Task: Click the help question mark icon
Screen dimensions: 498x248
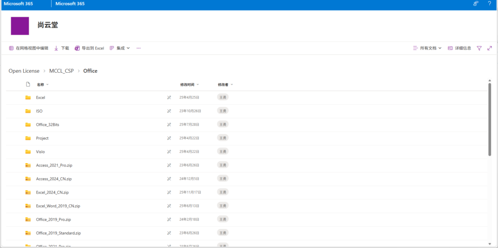Action: coord(489,3)
